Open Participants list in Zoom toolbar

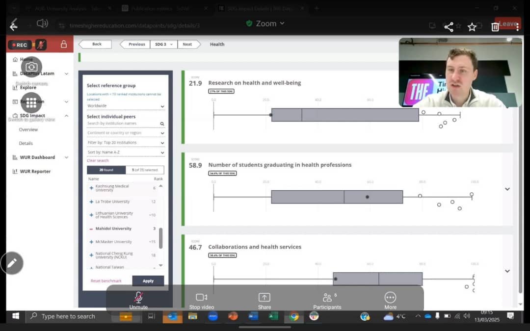(327, 300)
